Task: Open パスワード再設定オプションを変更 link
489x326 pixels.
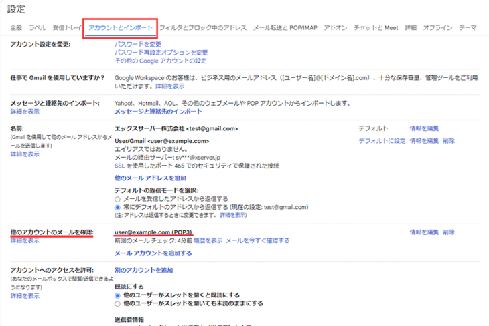Action: click(x=161, y=52)
